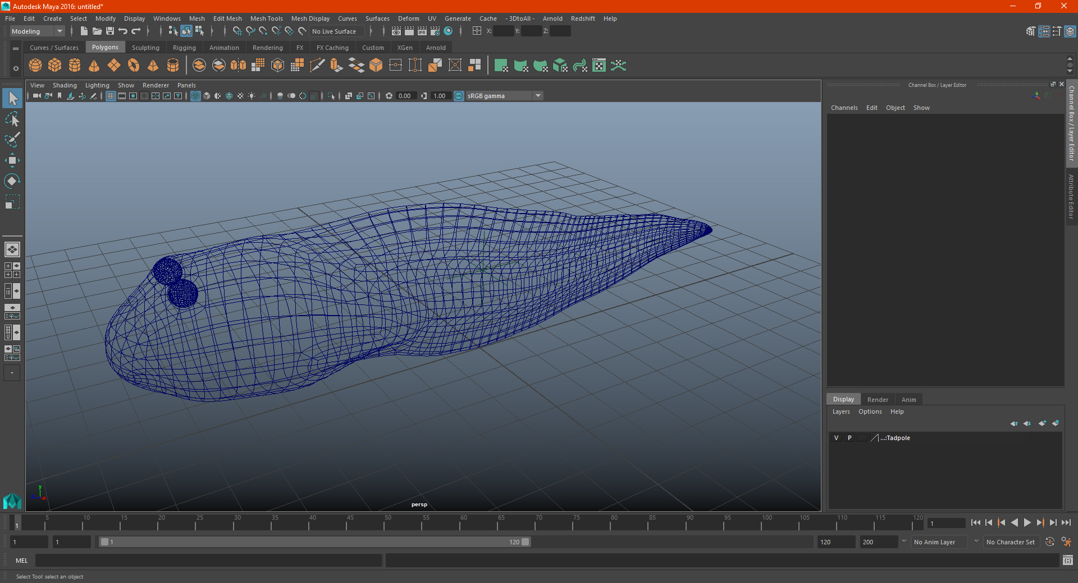The width and height of the screenshot is (1078, 583).
Task: Open the Modeling menu set dropdown
Action: (x=37, y=31)
